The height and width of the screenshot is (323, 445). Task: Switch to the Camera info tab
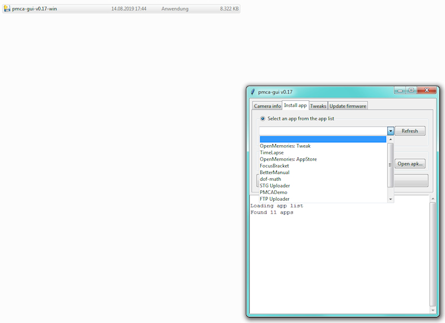tap(267, 106)
